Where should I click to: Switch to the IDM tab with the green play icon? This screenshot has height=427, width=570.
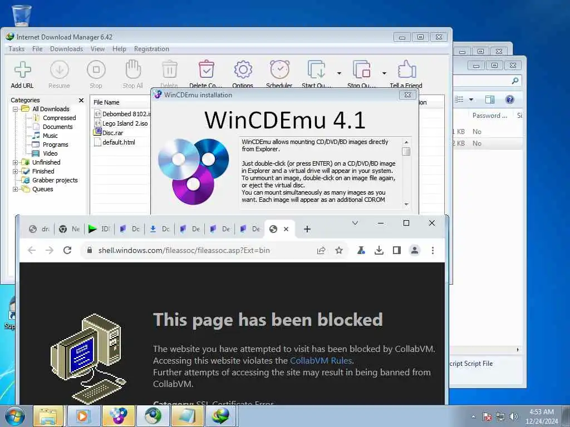[x=99, y=229]
